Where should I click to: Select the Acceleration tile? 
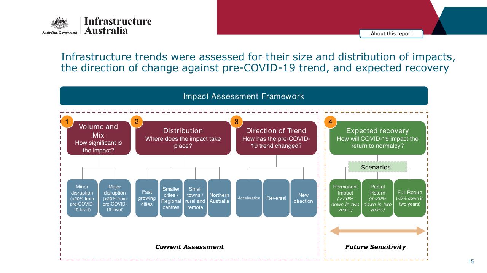point(249,198)
